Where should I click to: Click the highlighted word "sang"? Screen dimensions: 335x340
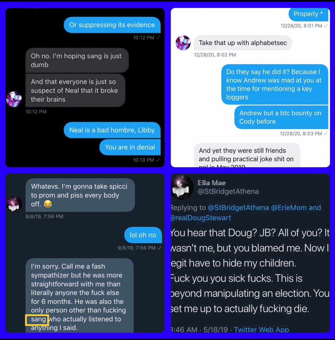[x=37, y=320]
